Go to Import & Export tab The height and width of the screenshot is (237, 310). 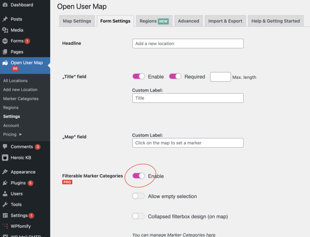225,21
